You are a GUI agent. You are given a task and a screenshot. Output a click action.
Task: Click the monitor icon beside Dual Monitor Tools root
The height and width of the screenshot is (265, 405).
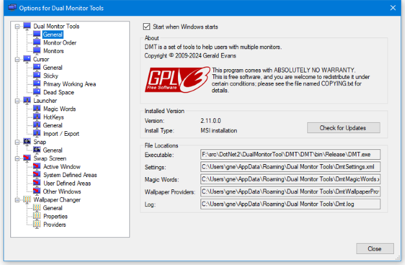27,26
